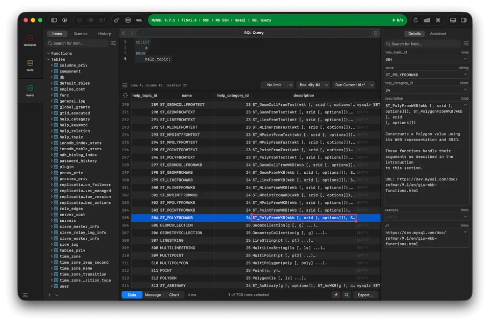
Task: Select the tableplus connection in left rail
Action: tap(30, 40)
